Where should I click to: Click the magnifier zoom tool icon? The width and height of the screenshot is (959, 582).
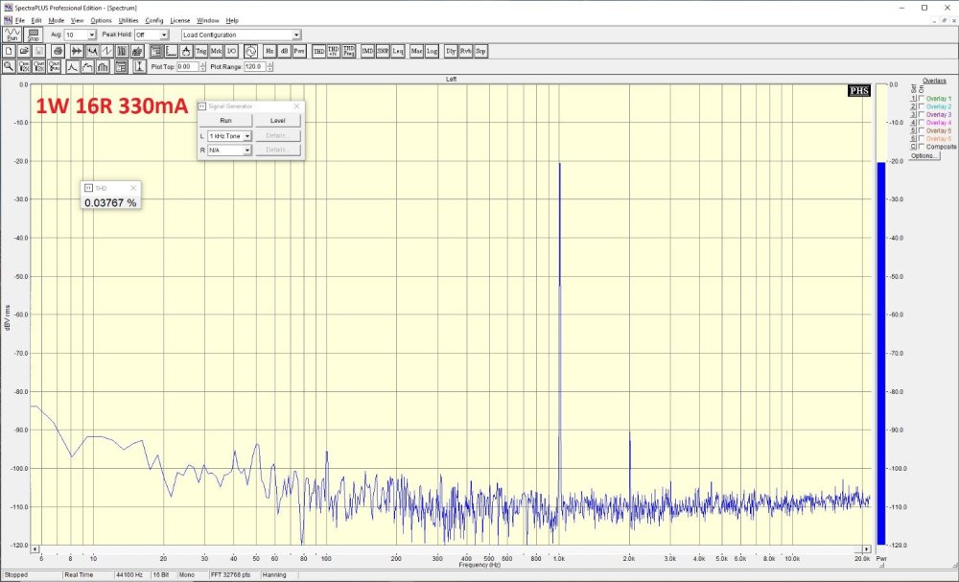(9, 66)
